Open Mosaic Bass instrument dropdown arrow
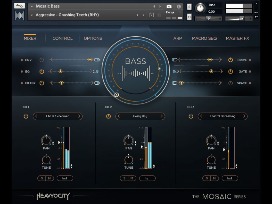This screenshot has width=272, height=204. tap(32, 6)
